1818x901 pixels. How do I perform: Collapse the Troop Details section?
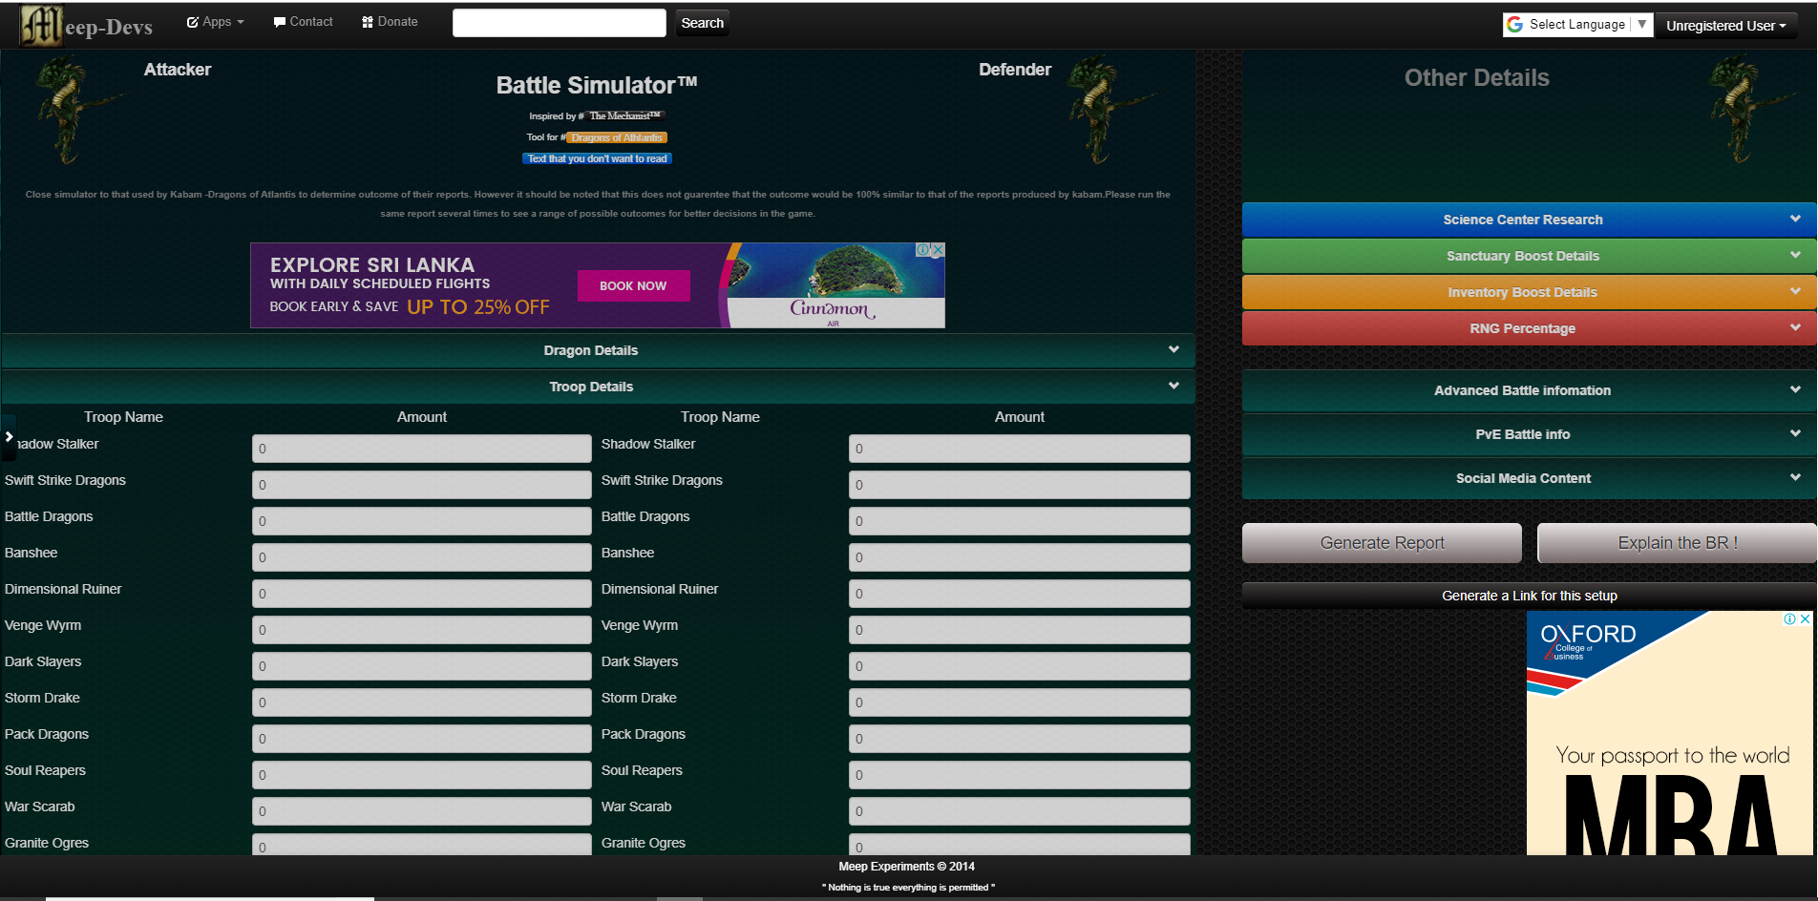[598, 387]
